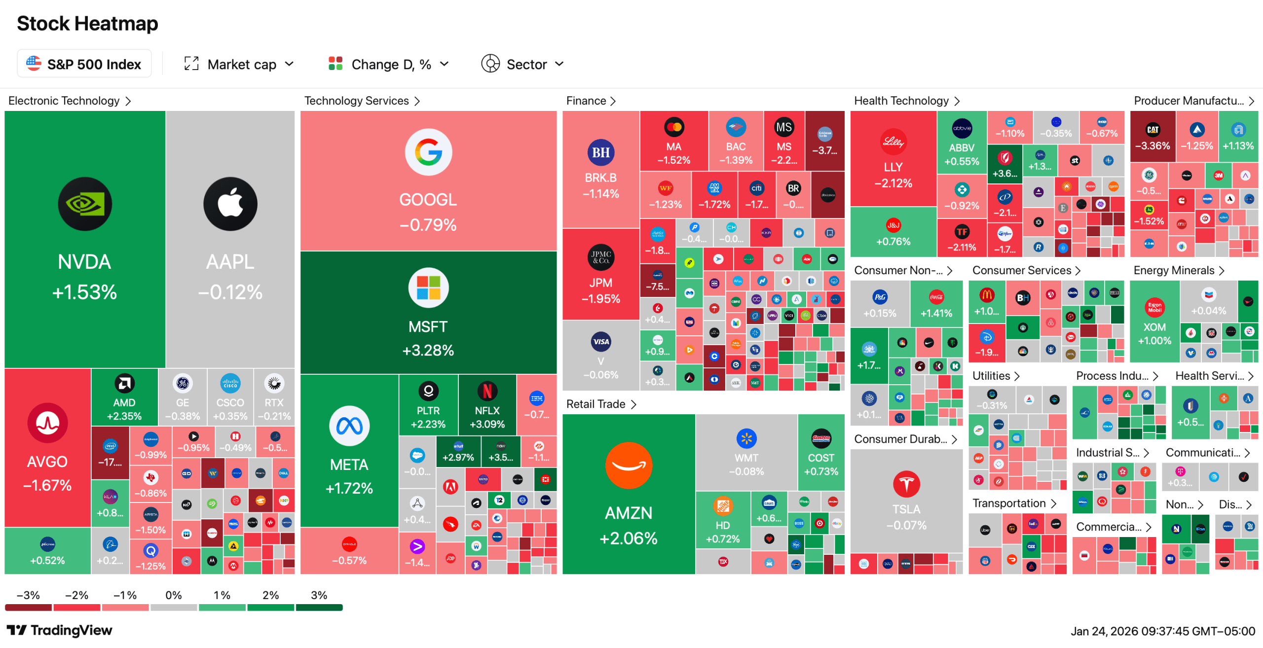Click the -3% dark red legend swatch
This screenshot has height=648, width=1263.
pyautogui.click(x=28, y=608)
